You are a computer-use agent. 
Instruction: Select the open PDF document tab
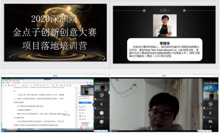16,83
